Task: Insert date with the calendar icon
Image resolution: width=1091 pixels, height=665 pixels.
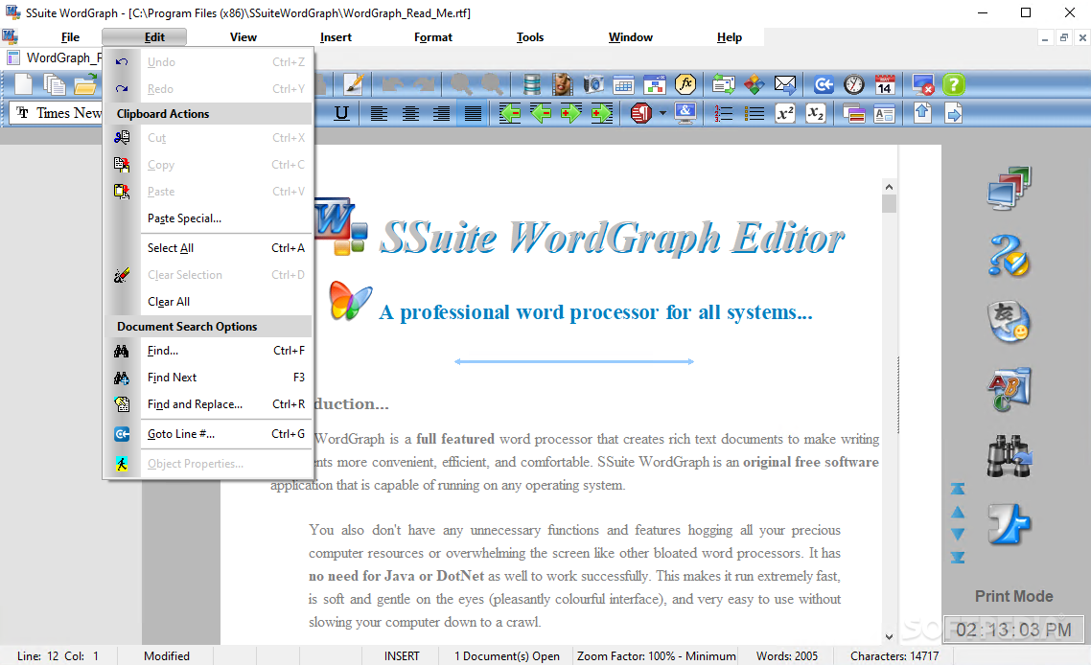Action: [884, 85]
